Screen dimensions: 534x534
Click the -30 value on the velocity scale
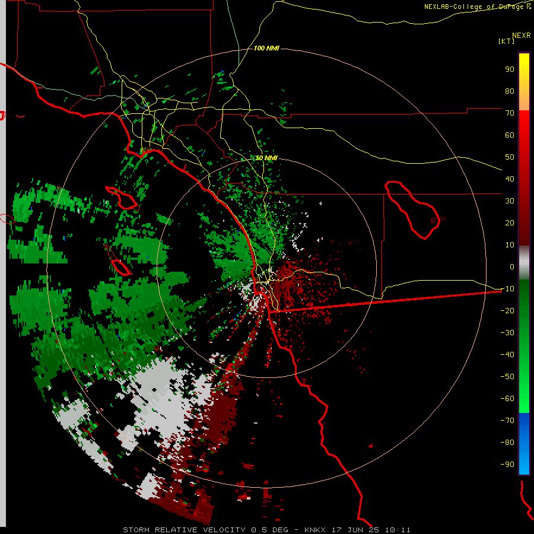507,333
